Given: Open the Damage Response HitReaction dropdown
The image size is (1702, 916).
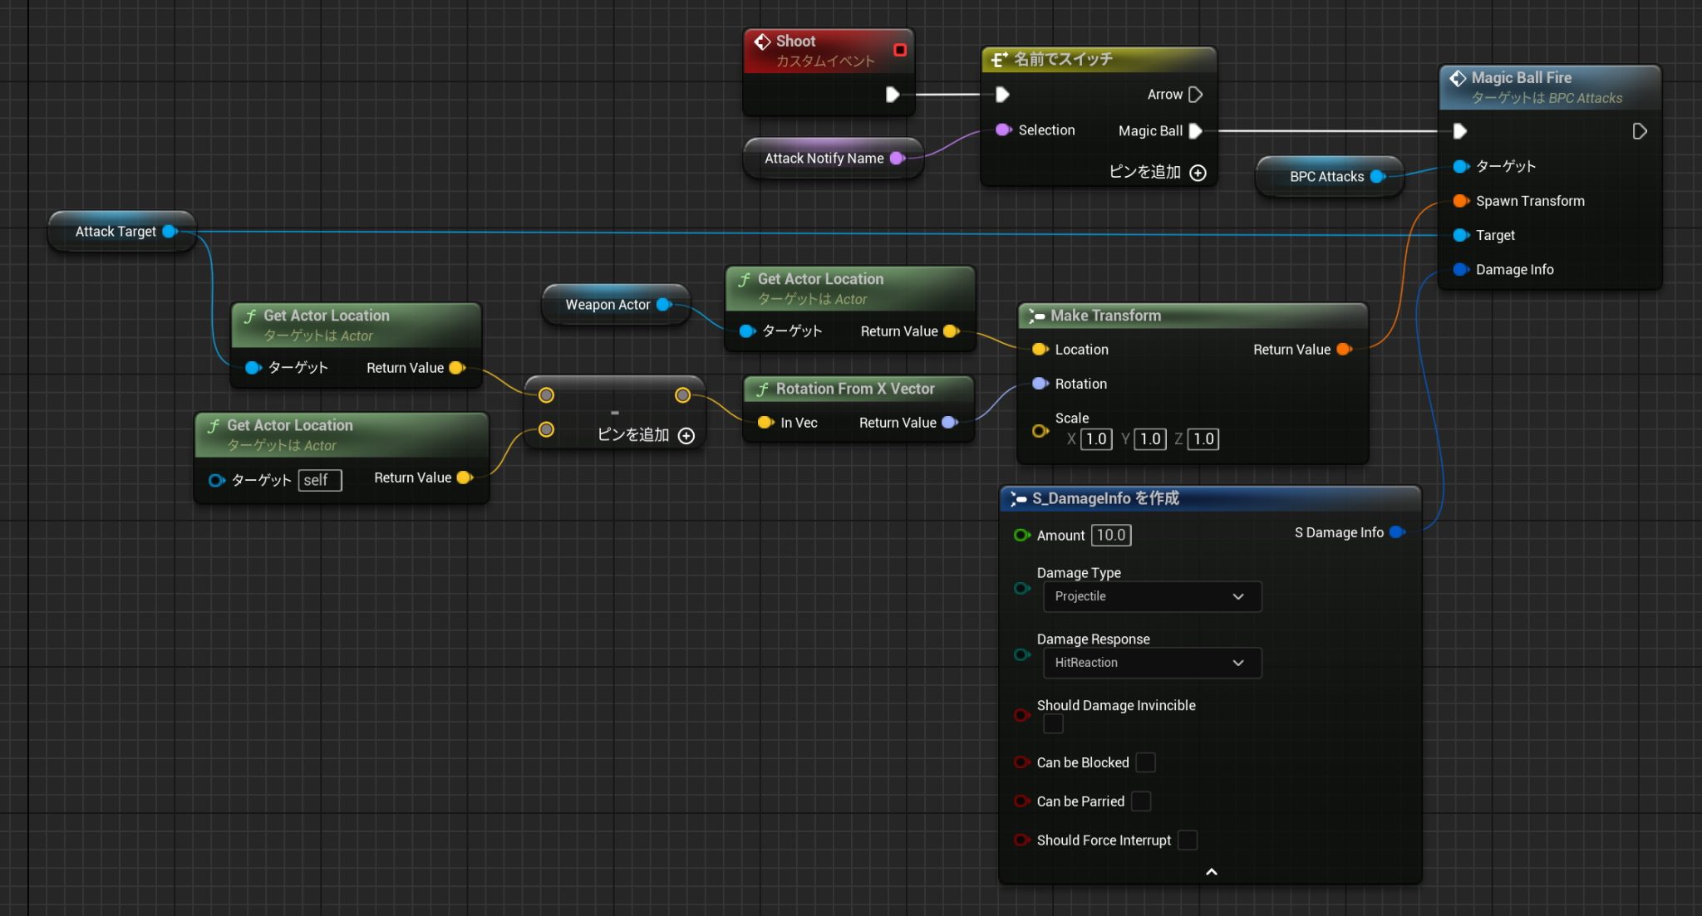Looking at the screenshot, I should coord(1152,663).
